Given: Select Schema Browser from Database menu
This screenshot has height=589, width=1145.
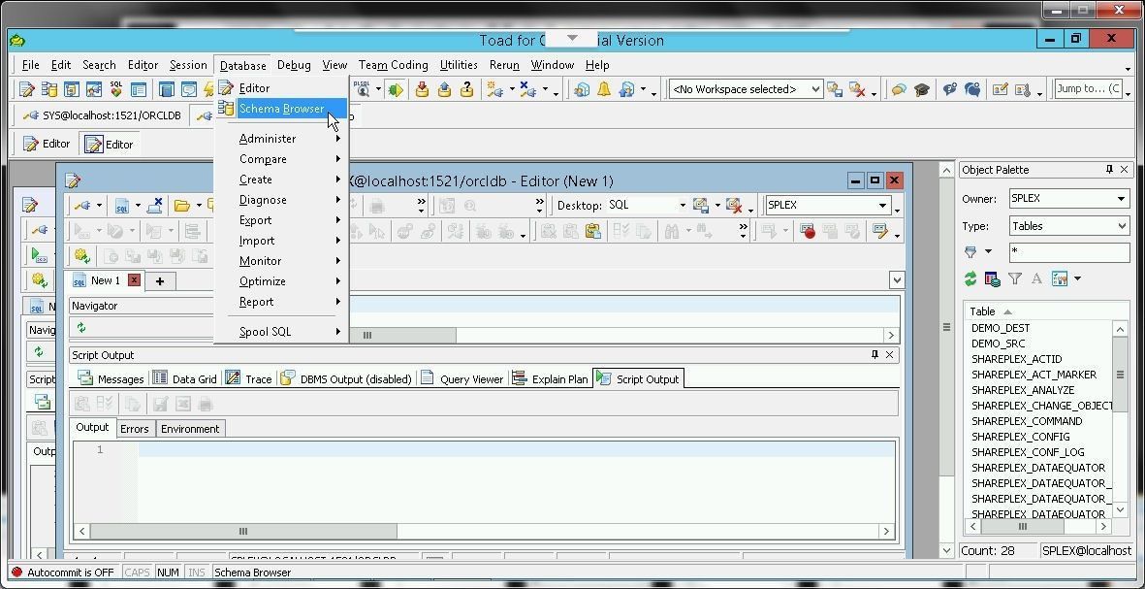Looking at the screenshot, I should click(282, 108).
